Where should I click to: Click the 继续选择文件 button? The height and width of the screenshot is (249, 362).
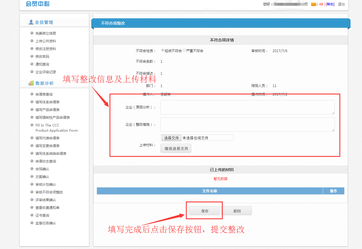pyautogui.click(x=176, y=149)
